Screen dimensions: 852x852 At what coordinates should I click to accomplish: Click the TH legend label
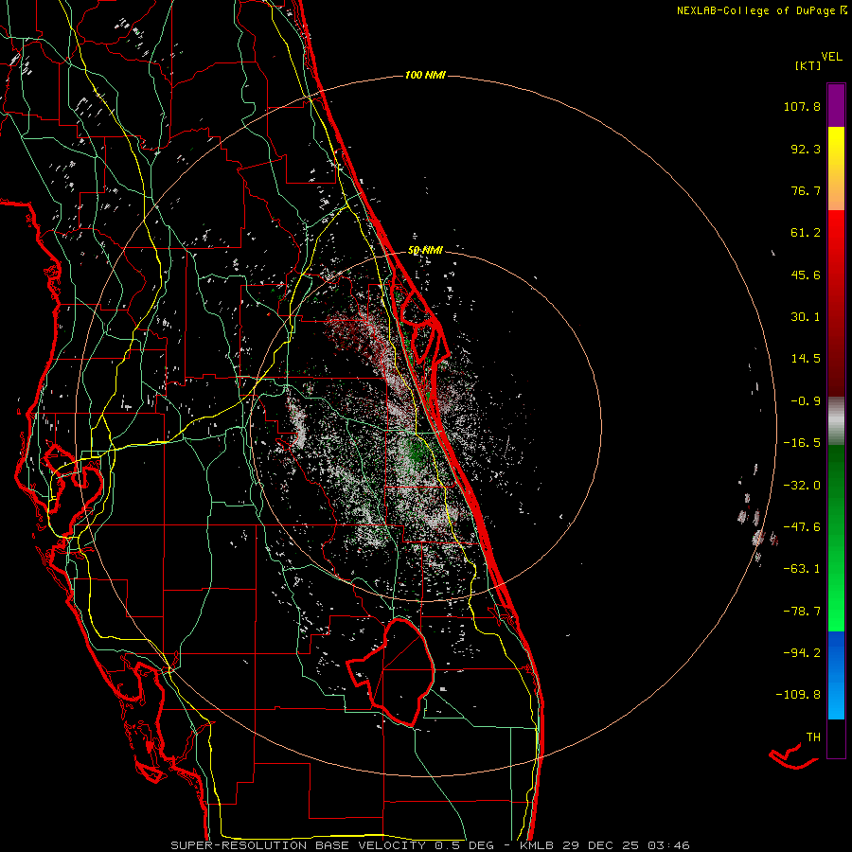(x=813, y=737)
